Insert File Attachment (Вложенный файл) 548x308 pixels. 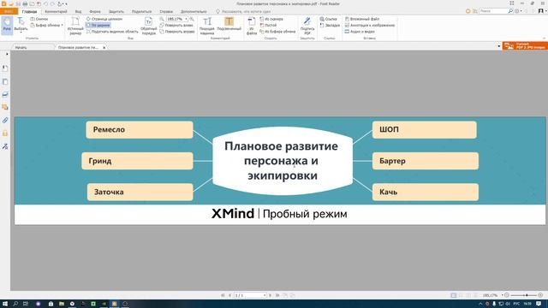tap(362, 19)
